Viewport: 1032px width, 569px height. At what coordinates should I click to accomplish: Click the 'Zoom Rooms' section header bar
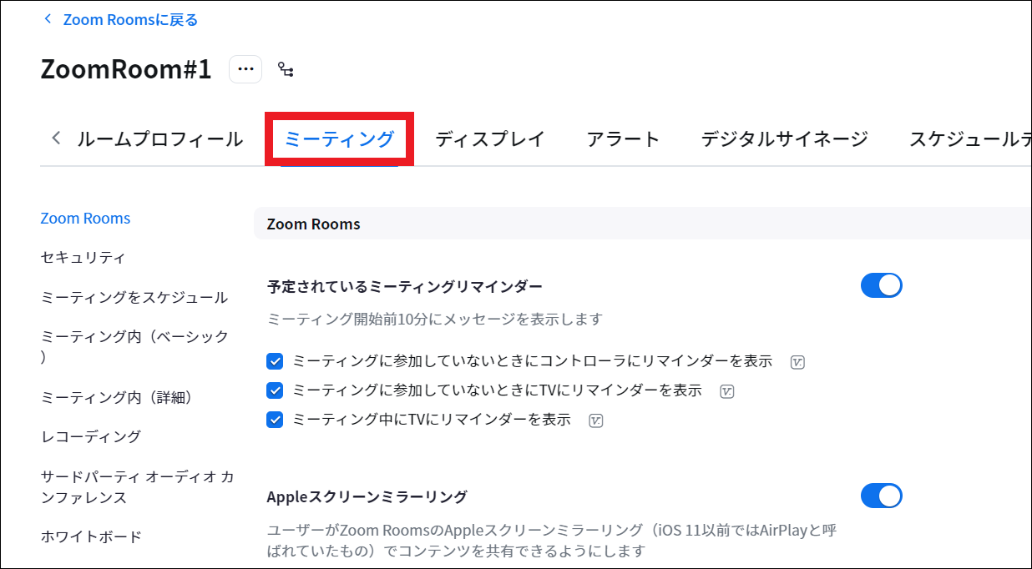pyautogui.click(x=643, y=224)
